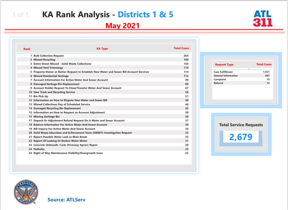Sort by the KA Type column header
Image resolution: width=288 pixels, height=210 pixels.
[102, 49]
